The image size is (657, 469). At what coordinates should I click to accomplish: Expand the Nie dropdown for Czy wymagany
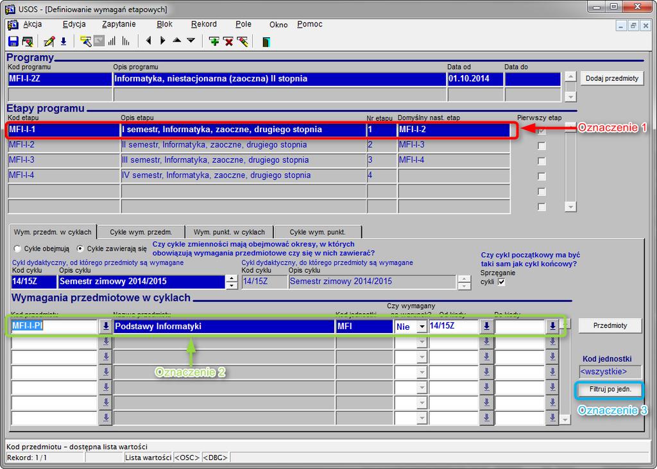point(422,327)
